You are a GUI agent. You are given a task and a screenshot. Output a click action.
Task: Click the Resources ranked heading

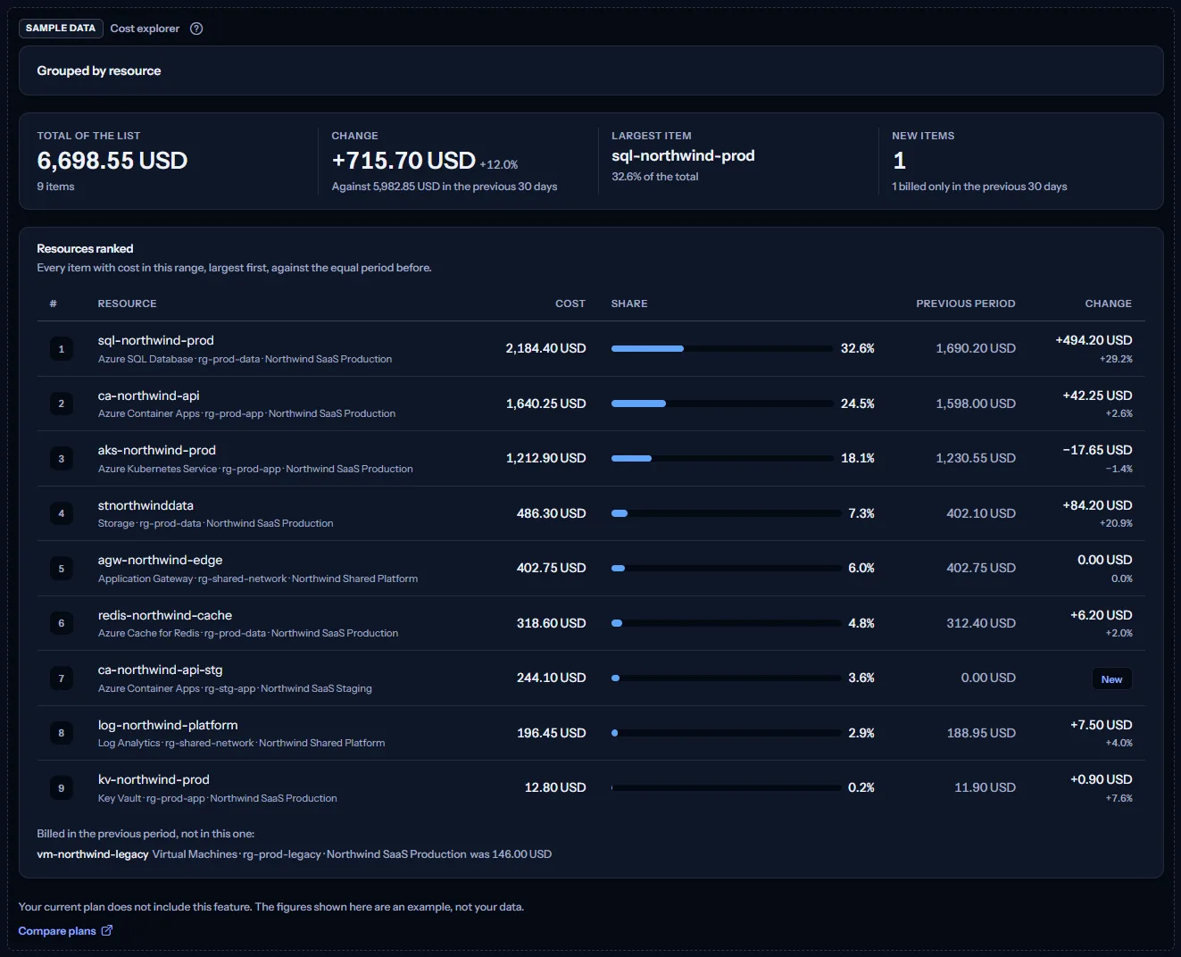85,248
